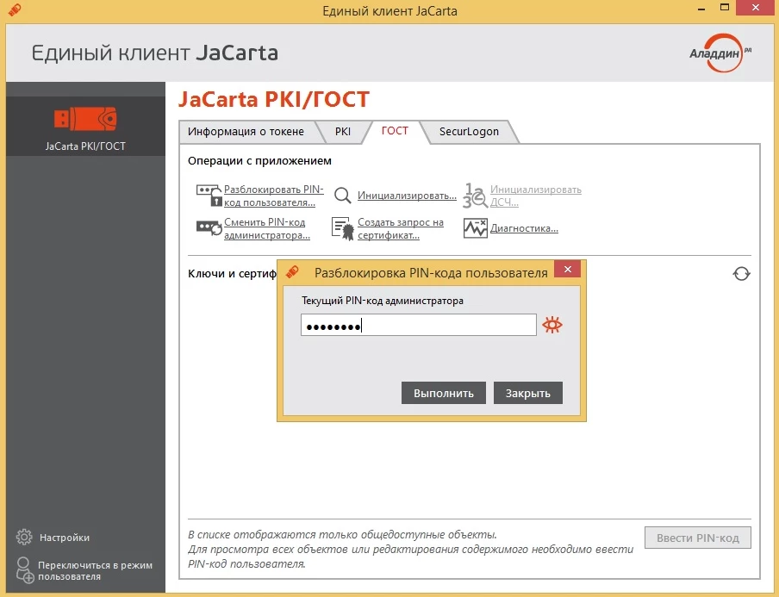Click 'Переключиться в режим пользователя' text
Screen dimensions: 779x597
[x=96, y=570]
